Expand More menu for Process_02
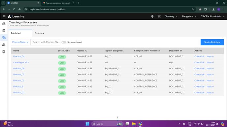The width and height of the screenshot is (227, 127). [x=210, y=93]
